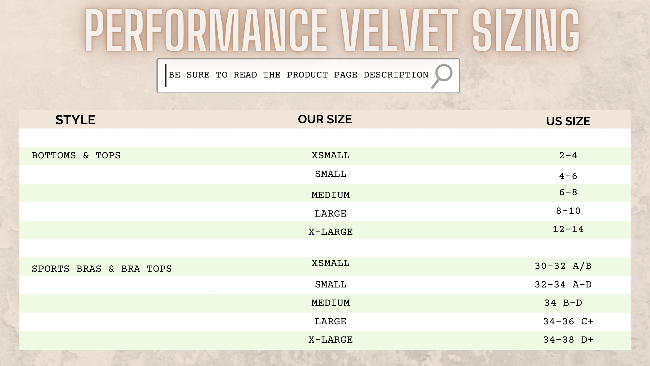Click the product page description search field
Image resolution: width=650 pixels, height=366 pixels.
(298, 75)
